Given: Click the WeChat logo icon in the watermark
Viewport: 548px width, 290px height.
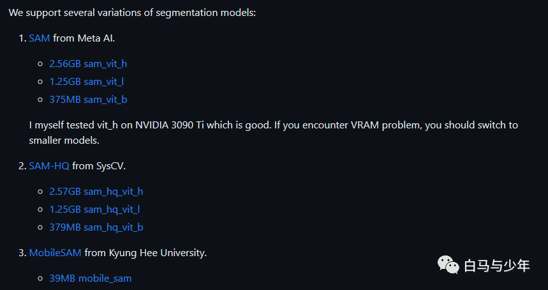Looking at the screenshot, I should pos(448,264).
